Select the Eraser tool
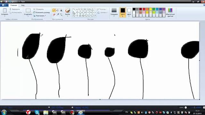This screenshot has width=205, height=115. click(54, 15)
